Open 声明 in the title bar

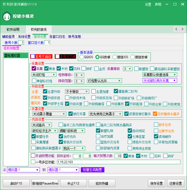(x=158, y=4)
